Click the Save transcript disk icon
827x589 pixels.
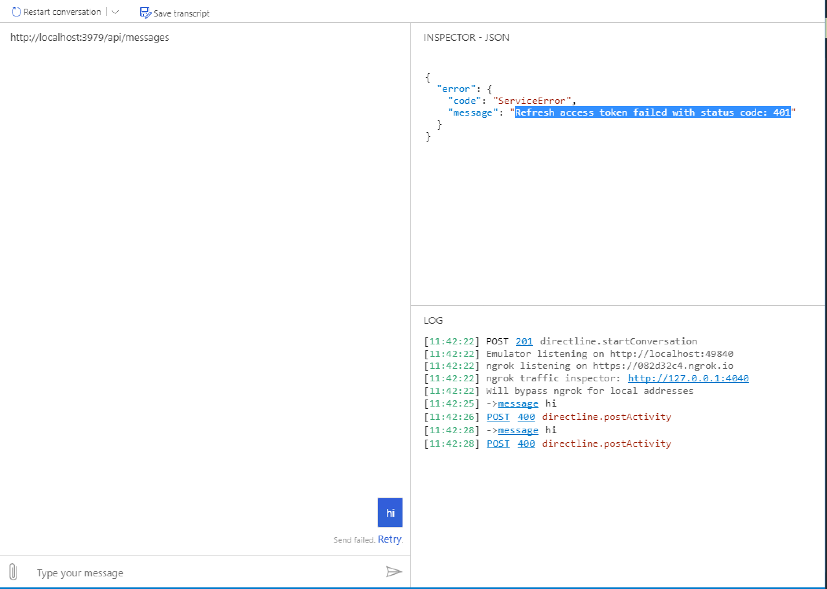(145, 13)
